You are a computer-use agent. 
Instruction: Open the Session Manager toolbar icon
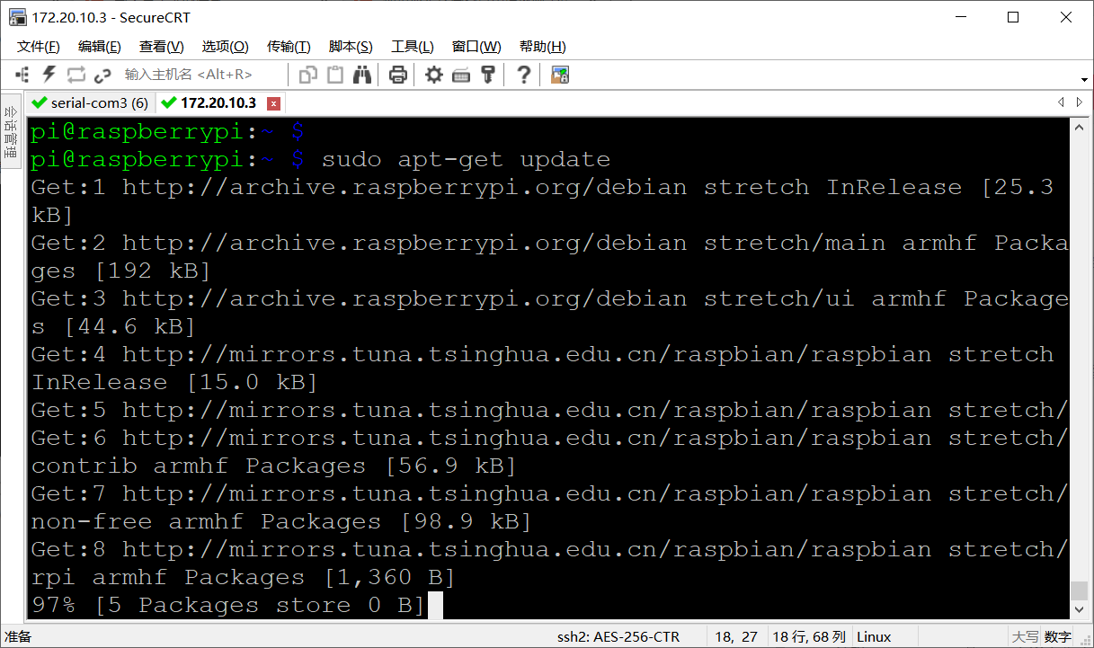pyautogui.click(x=22, y=75)
